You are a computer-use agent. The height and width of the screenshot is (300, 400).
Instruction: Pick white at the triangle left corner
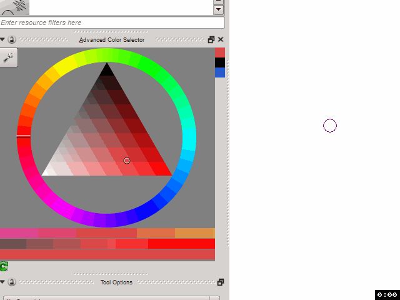(46, 173)
